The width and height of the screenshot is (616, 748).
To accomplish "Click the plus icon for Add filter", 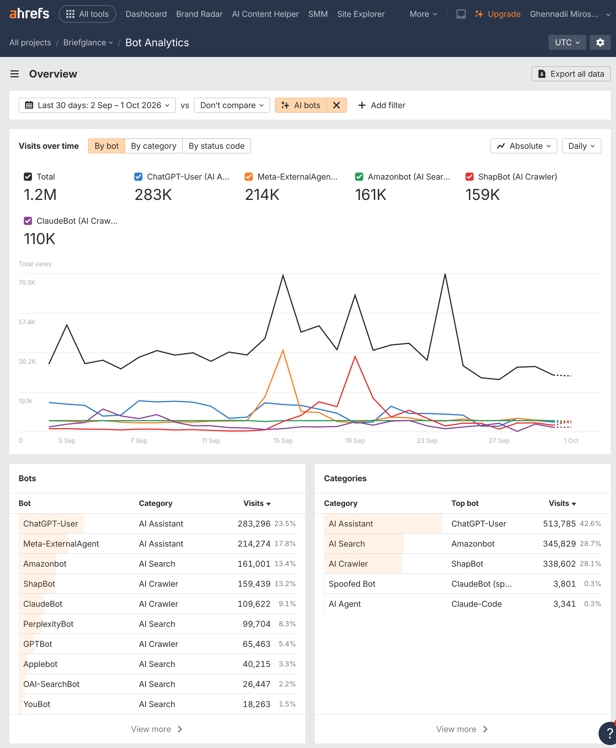I will point(361,105).
